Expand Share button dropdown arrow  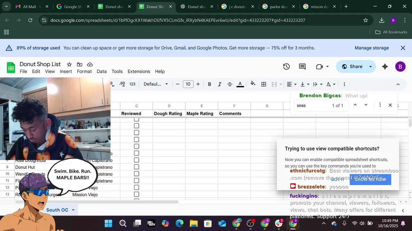pyautogui.click(x=370, y=66)
